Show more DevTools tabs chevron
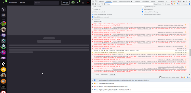 [x=166, y=1]
